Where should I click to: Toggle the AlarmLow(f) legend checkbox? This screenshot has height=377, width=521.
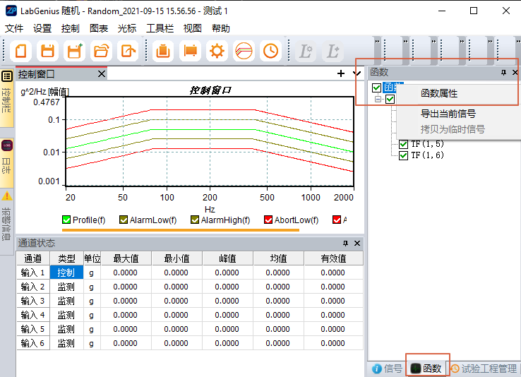coord(124,220)
